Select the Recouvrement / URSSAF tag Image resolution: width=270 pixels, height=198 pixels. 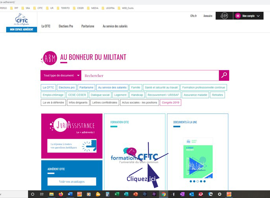point(163,95)
